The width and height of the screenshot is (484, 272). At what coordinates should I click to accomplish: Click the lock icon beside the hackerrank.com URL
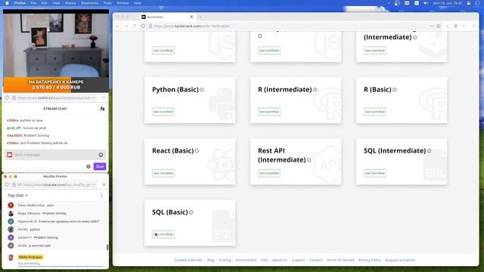pyautogui.click(x=150, y=26)
